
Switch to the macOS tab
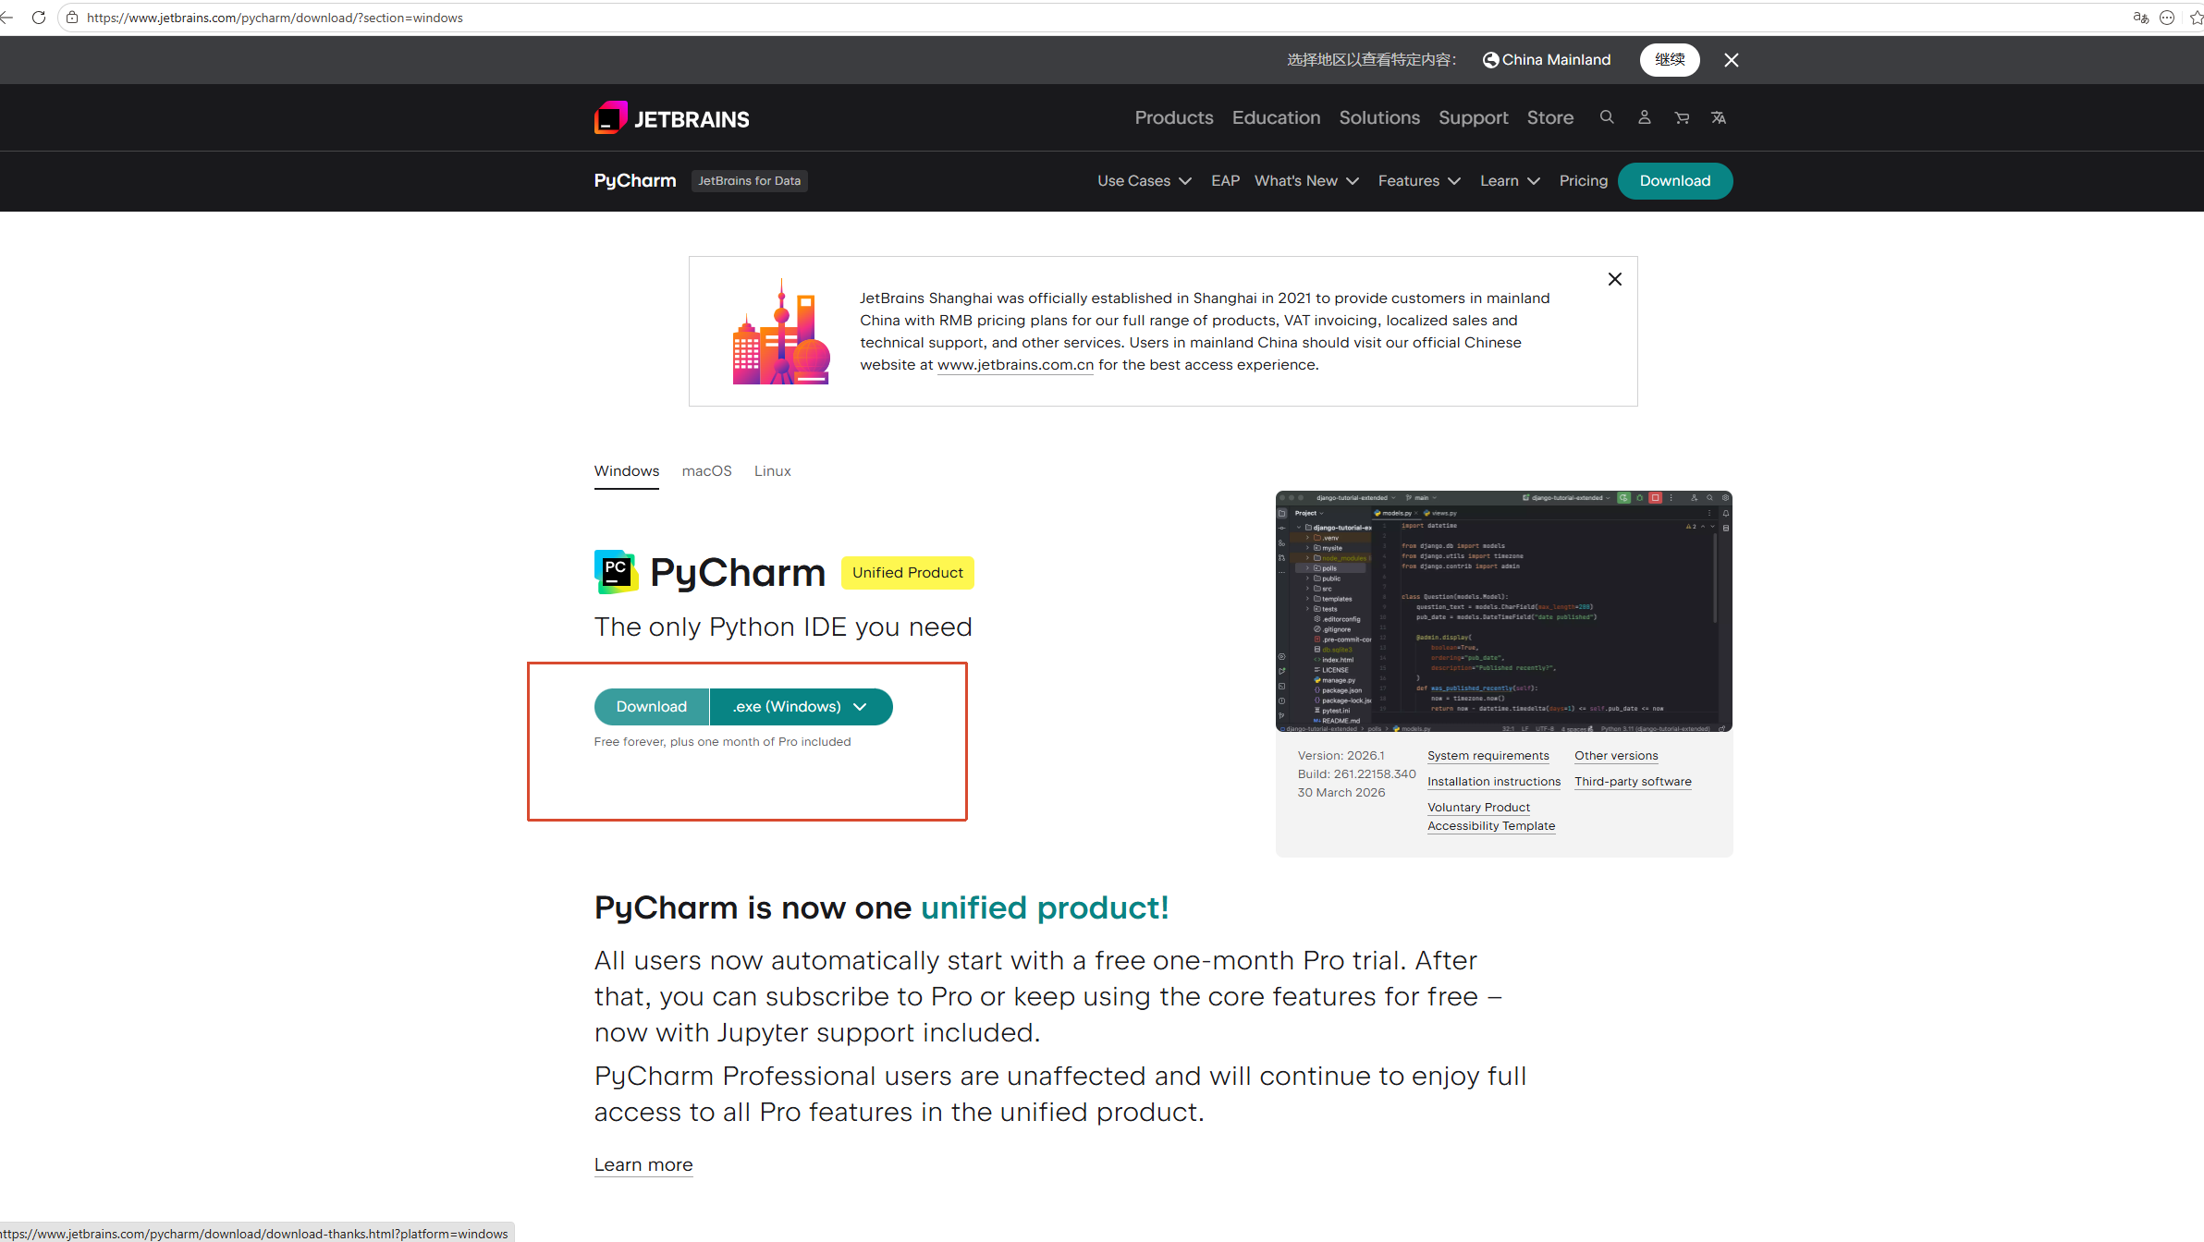[x=706, y=471]
